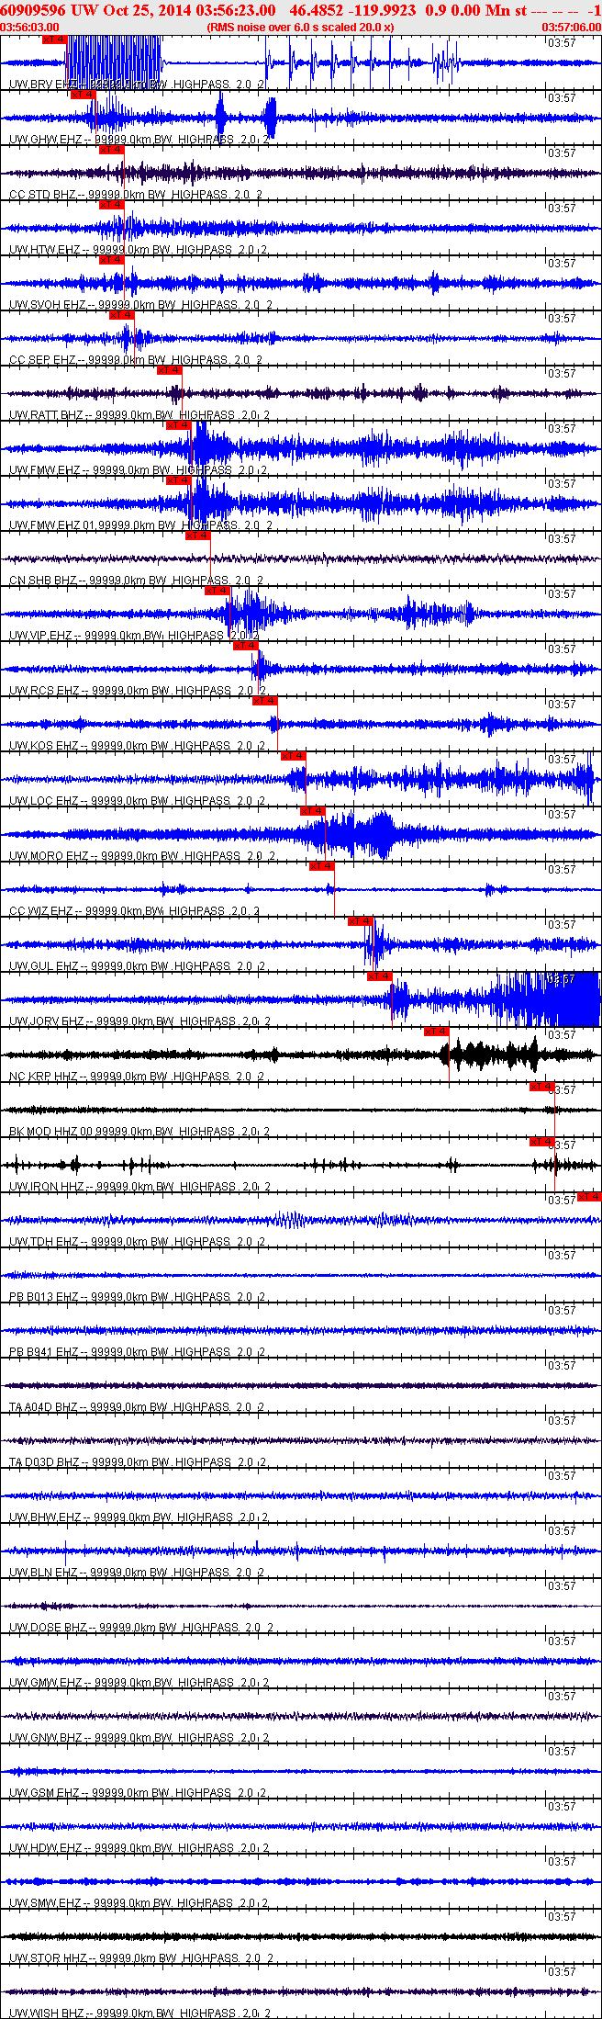Click the pick marker on the UW.MORO trace

coord(312,810)
